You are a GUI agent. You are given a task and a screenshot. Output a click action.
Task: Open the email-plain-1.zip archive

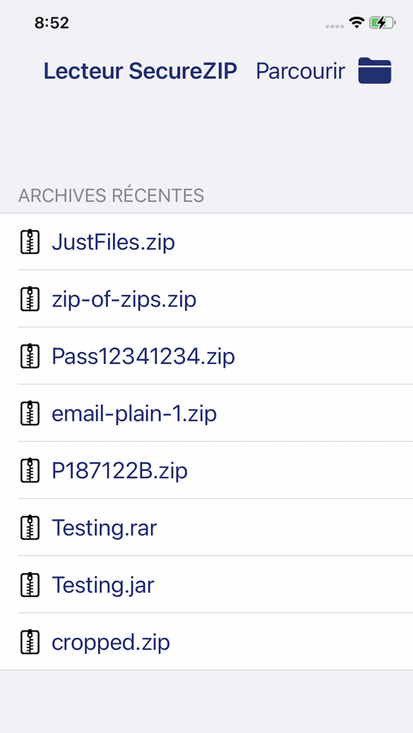tap(134, 413)
